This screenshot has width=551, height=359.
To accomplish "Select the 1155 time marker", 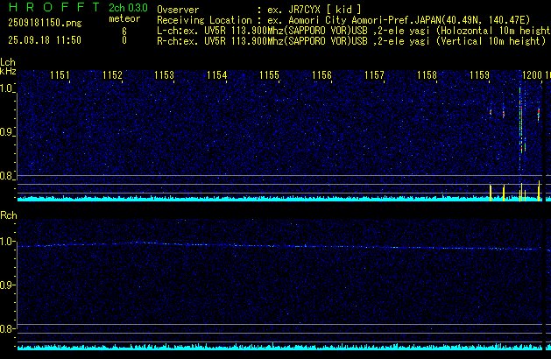I will point(269,75).
